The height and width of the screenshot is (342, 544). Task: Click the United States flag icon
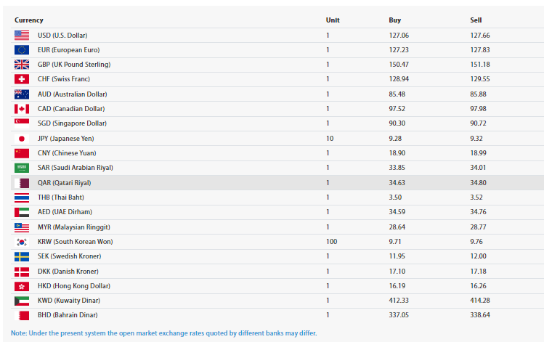click(x=22, y=35)
